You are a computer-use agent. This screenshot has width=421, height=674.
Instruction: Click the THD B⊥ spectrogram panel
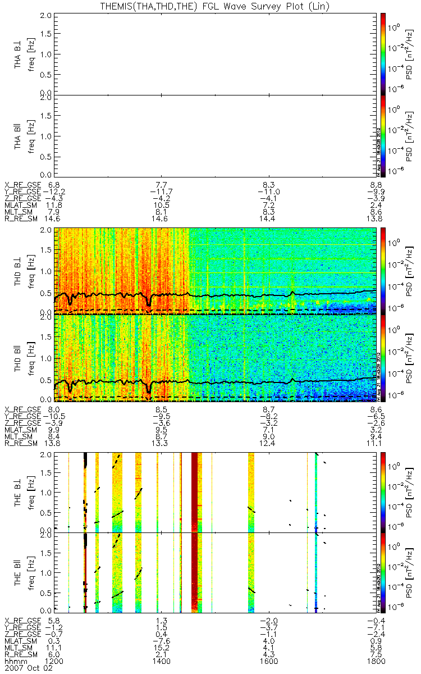214,270
